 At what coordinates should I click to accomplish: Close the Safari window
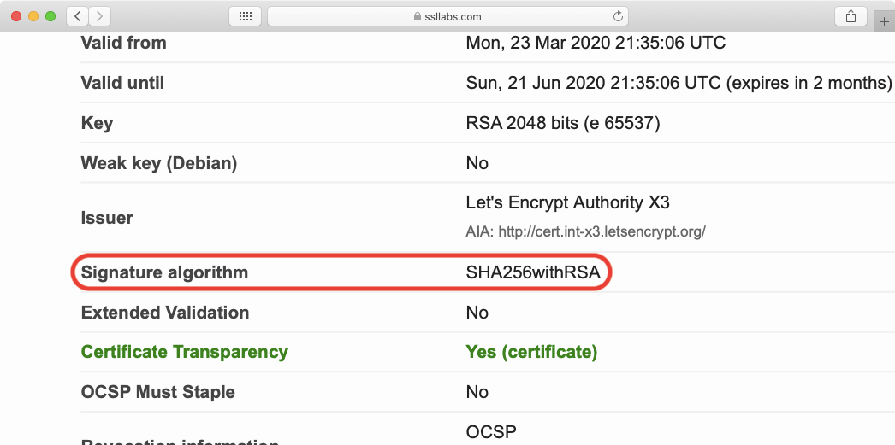16,16
